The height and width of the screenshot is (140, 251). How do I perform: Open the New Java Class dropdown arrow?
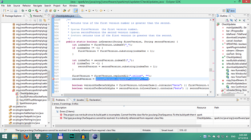(58, 10)
